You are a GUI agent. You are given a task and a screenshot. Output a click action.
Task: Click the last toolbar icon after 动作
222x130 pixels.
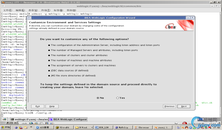tap(52, 123)
